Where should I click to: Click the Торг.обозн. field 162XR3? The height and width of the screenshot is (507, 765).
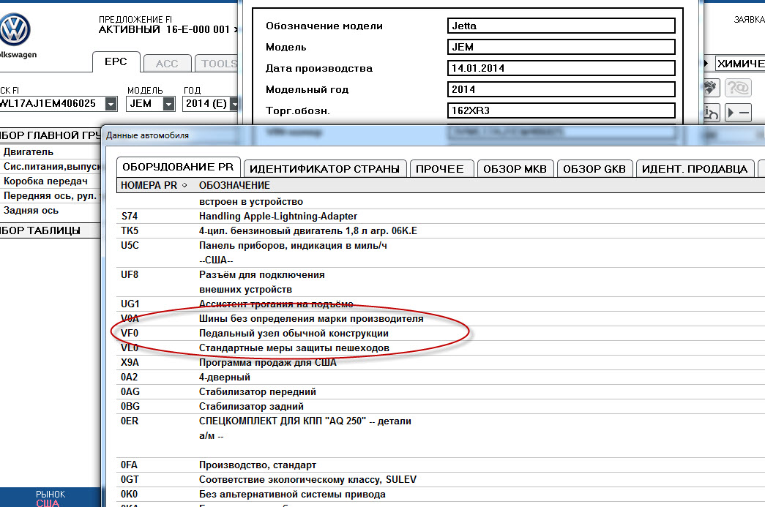(x=561, y=110)
